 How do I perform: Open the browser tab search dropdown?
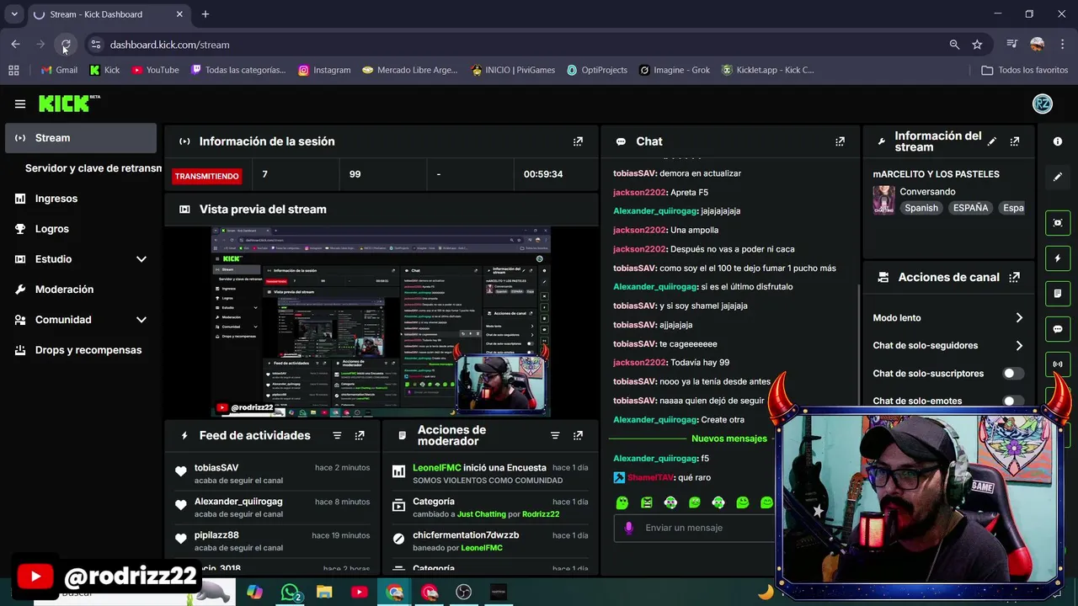[x=14, y=14]
